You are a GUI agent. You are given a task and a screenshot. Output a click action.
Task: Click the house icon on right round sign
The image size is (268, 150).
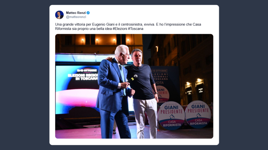coord(199,115)
